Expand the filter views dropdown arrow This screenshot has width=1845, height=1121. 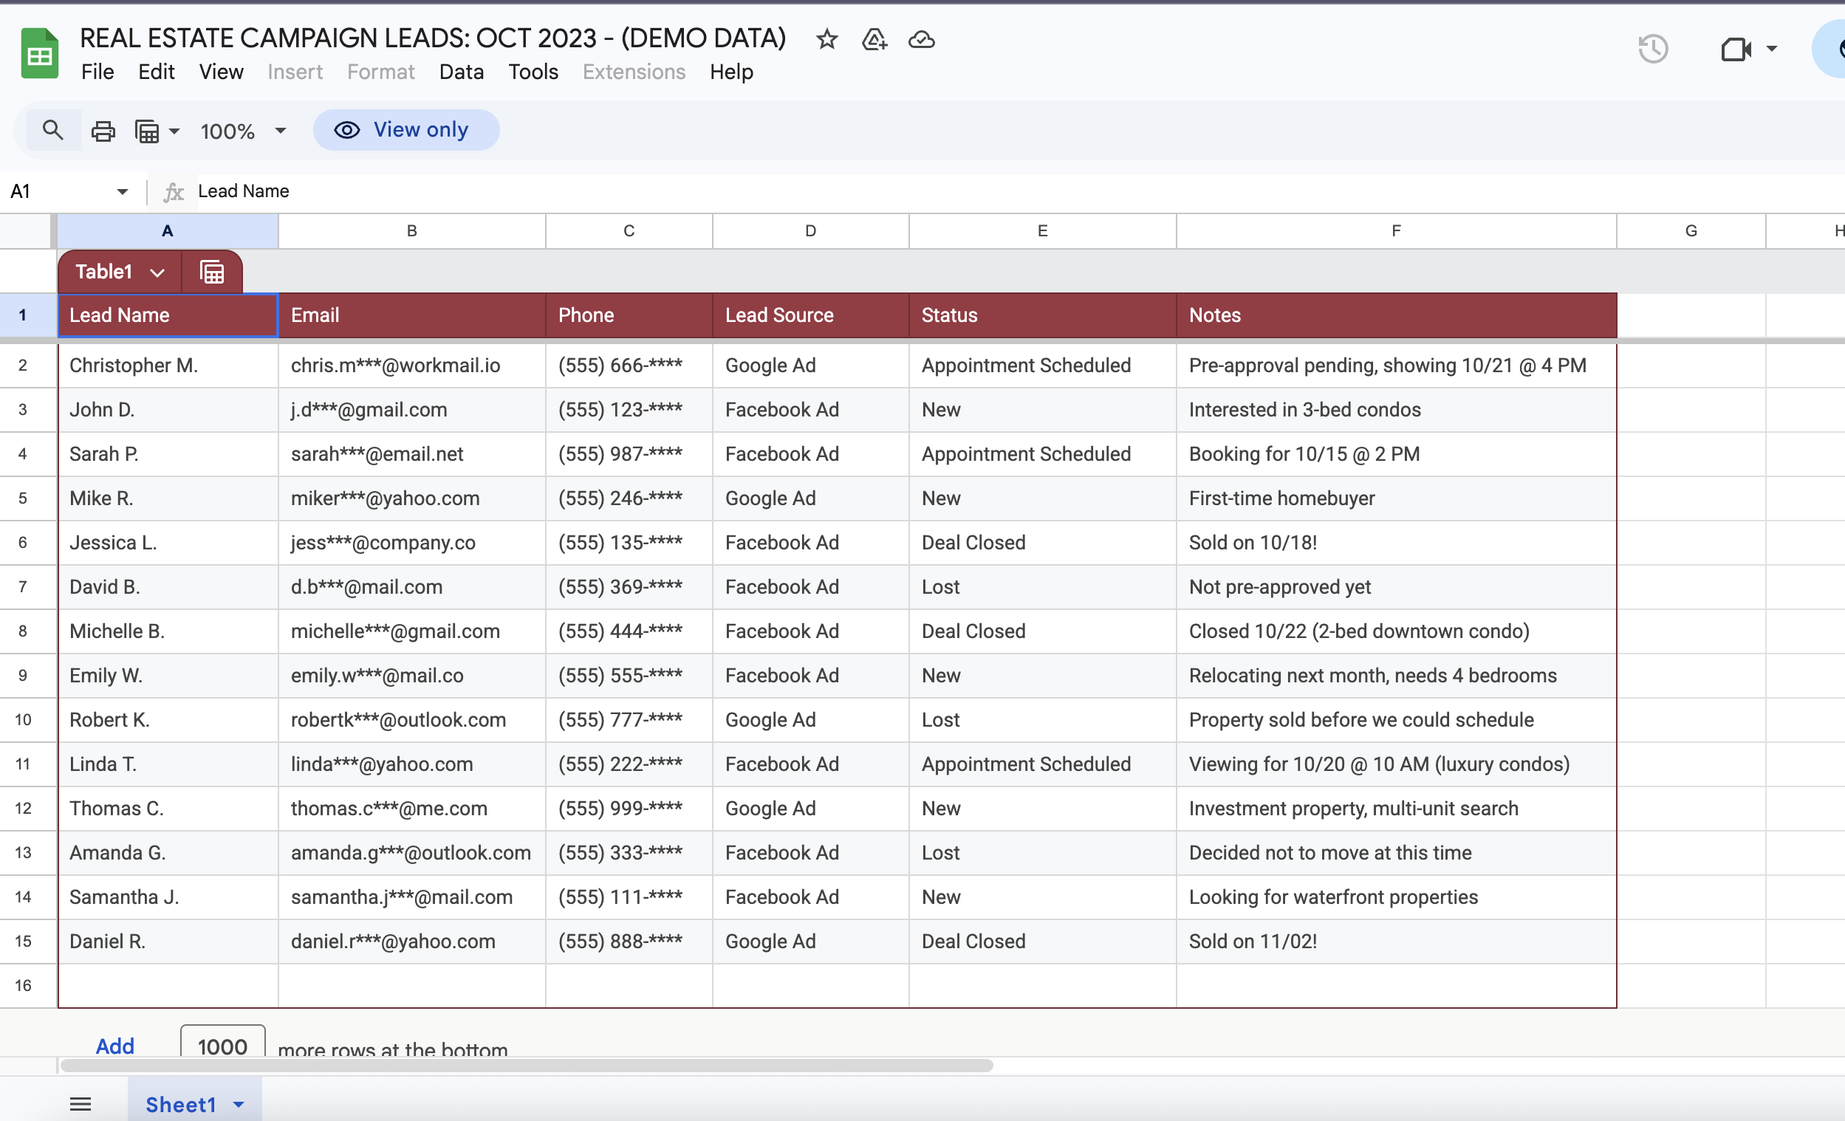(174, 131)
